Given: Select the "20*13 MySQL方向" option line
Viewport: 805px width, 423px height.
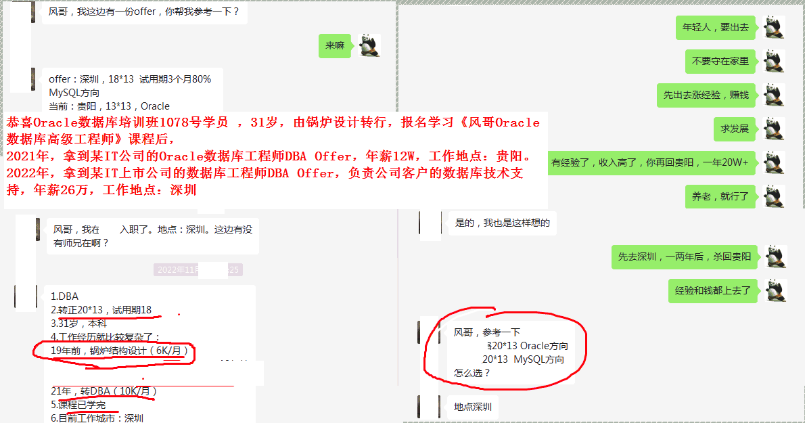Looking at the screenshot, I should [523, 359].
